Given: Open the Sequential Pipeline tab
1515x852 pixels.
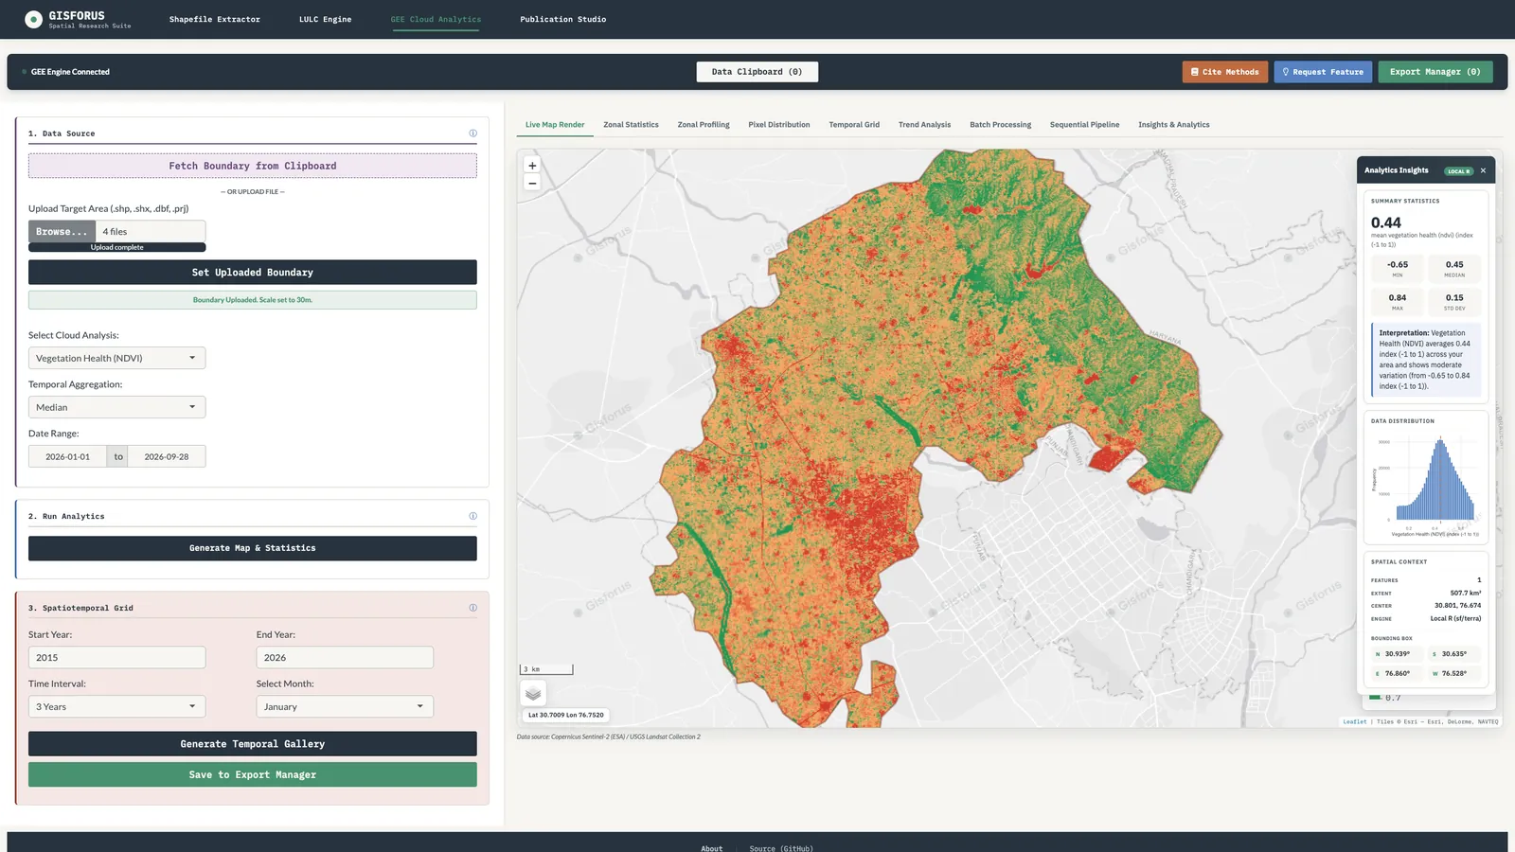Looking at the screenshot, I should point(1084,125).
